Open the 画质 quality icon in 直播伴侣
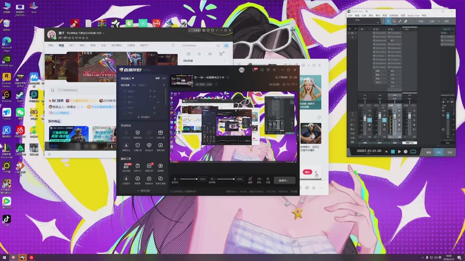Image resolution: width=465 pixels, height=261 pixels. click(x=250, y=180)
